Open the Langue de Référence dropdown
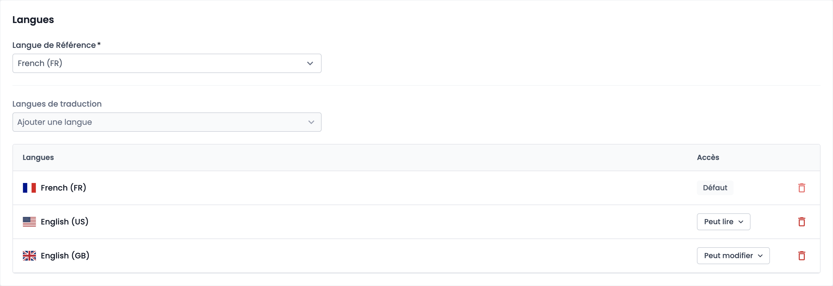This screenshot has width=833, height=286. (167, 63)
